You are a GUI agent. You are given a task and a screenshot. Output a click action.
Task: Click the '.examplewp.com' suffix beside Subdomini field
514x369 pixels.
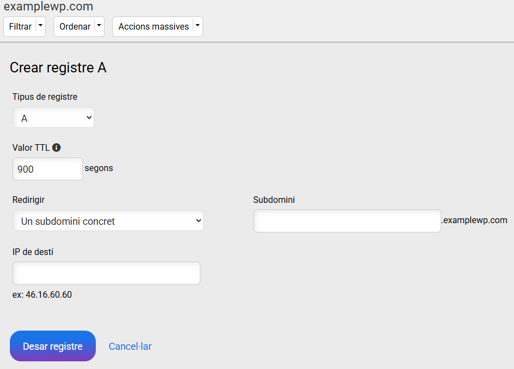pyautogui.click(x=474, y=220)
